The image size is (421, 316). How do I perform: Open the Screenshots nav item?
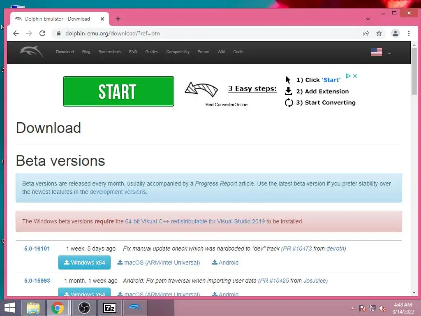coord(109,52)
